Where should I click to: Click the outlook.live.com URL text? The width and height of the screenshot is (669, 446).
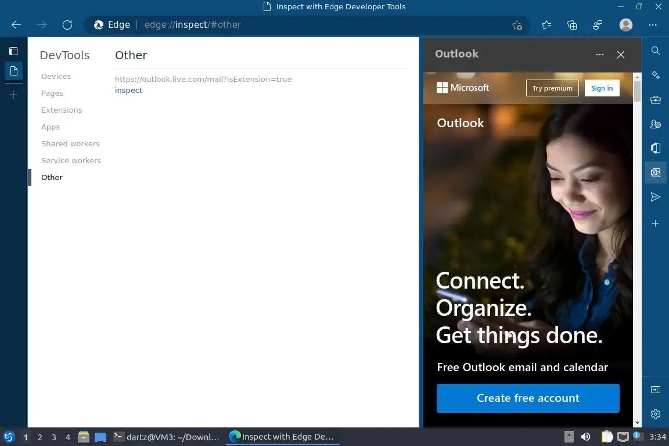point(203,80)
